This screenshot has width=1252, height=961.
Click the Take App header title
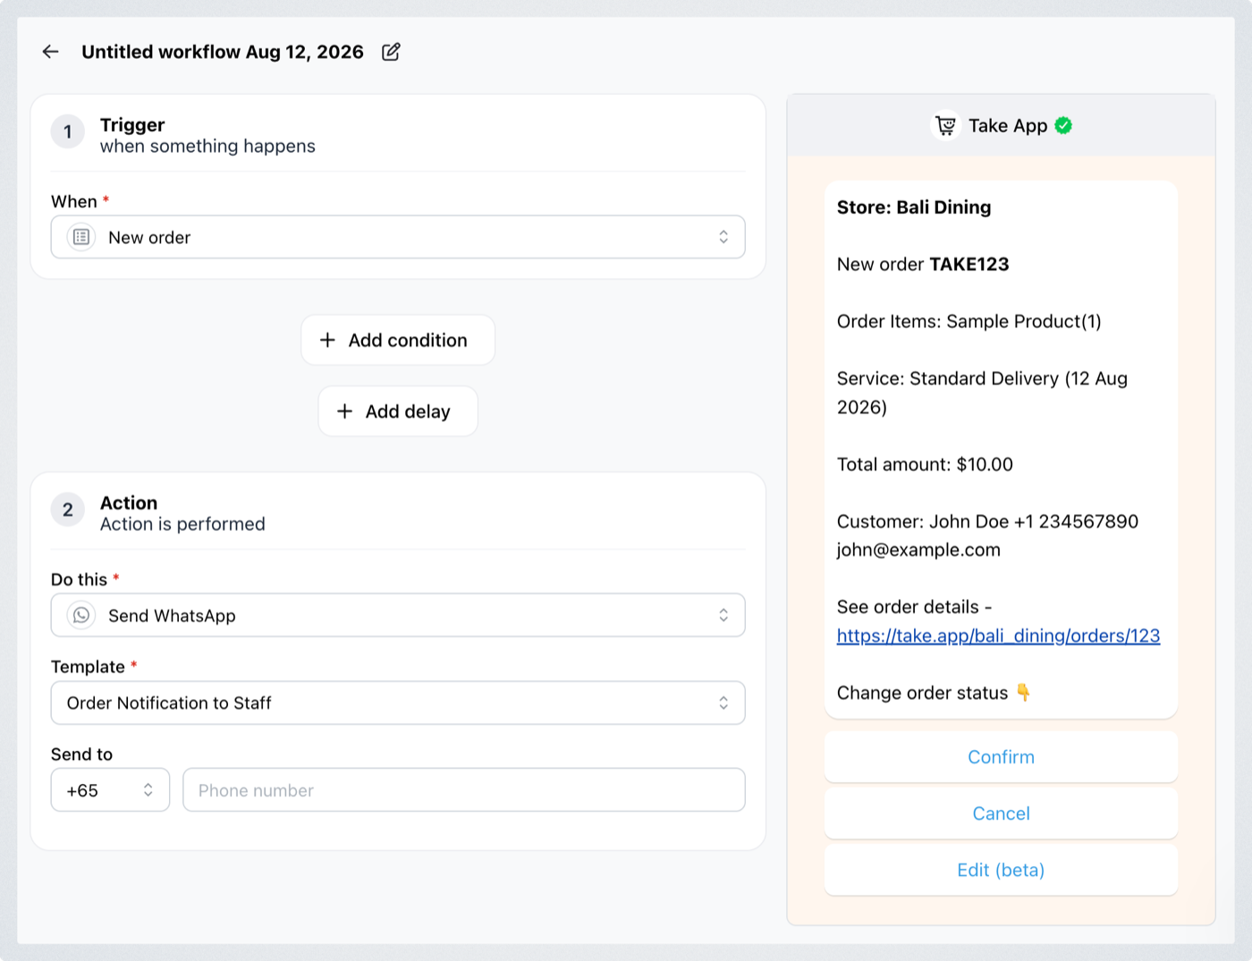pyautogui.click(x=1008, y=126)
